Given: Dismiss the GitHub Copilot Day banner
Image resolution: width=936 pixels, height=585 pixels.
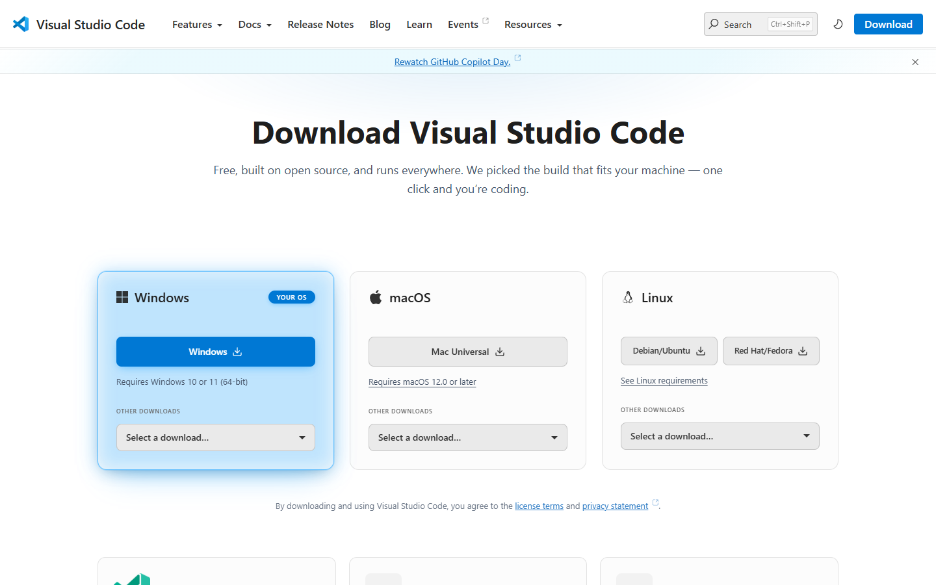Looking at the screenshot, I should pyautogui.click(x=915, y=62).
